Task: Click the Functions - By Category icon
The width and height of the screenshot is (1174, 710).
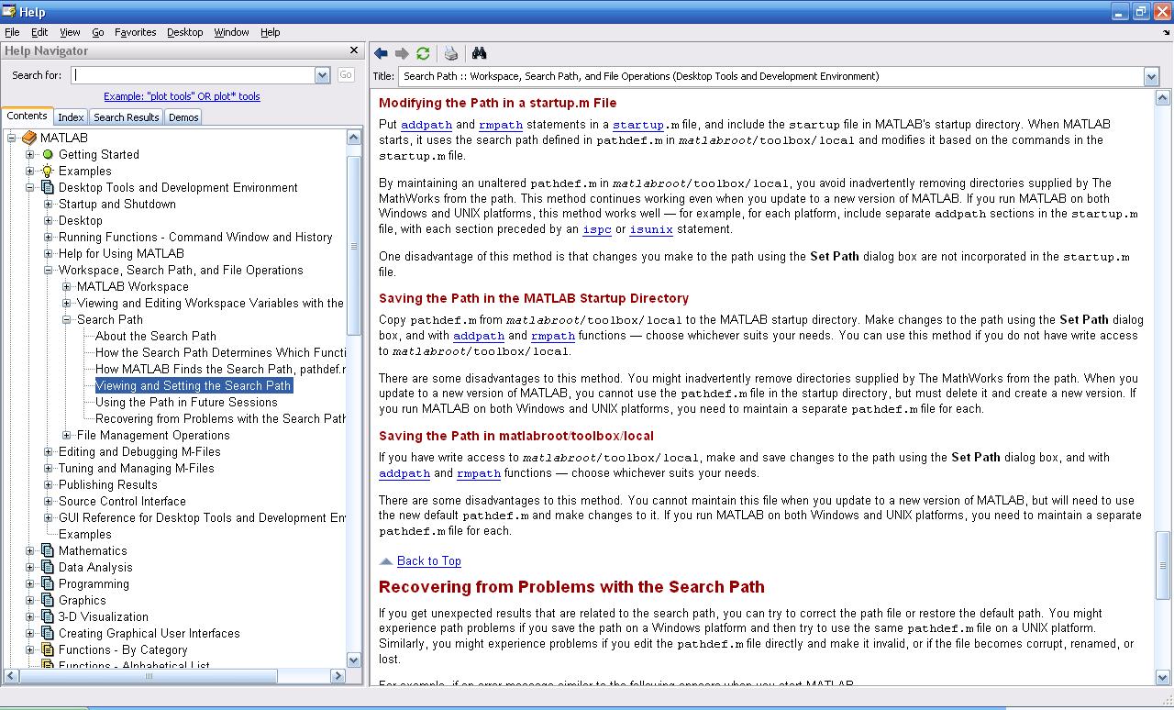Action: pyautogui.click(x=48, y=649)
